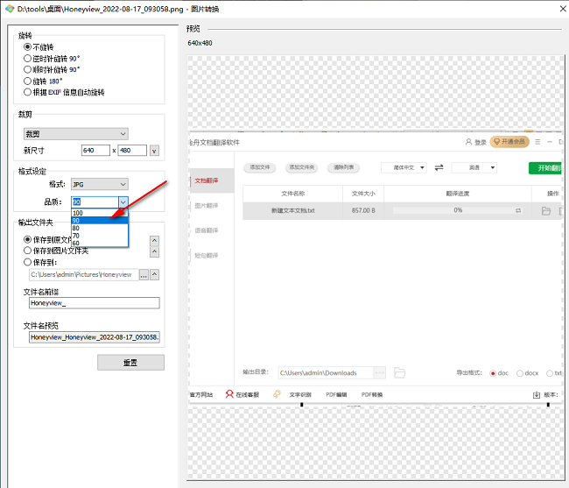Select the 保存到: custom folder option
The image size is (569, 488).
[40, 262]
